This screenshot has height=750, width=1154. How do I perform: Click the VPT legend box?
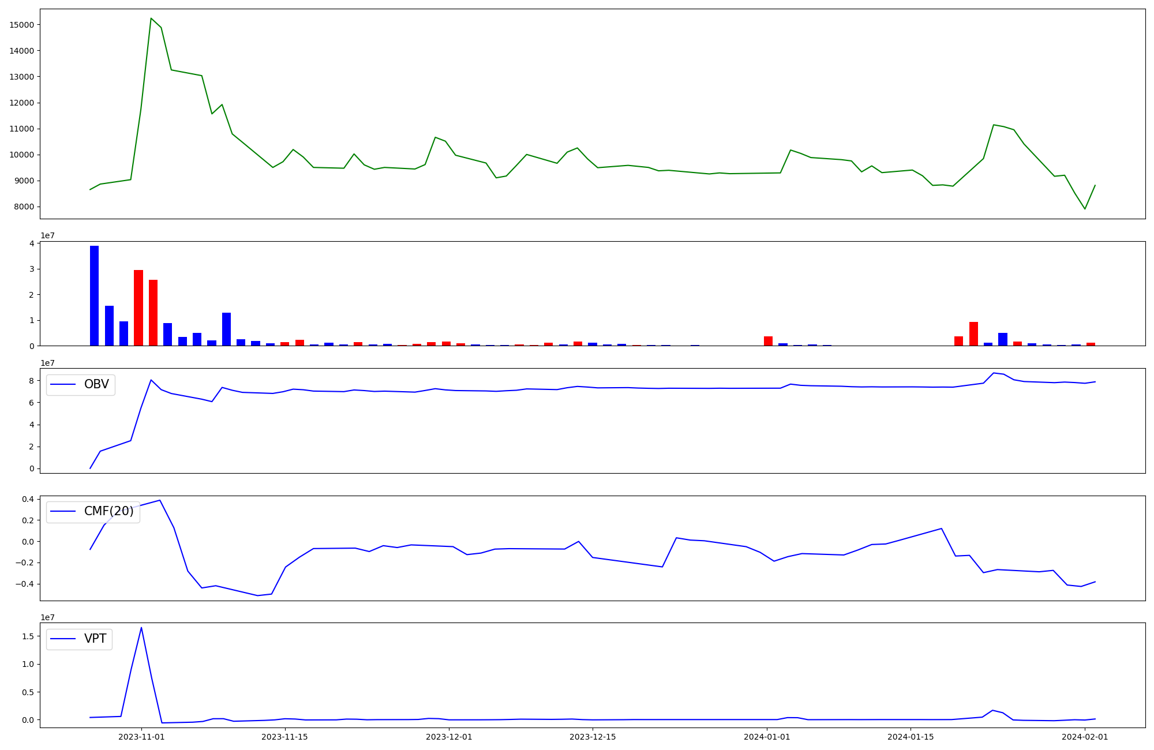click(79, 639)
